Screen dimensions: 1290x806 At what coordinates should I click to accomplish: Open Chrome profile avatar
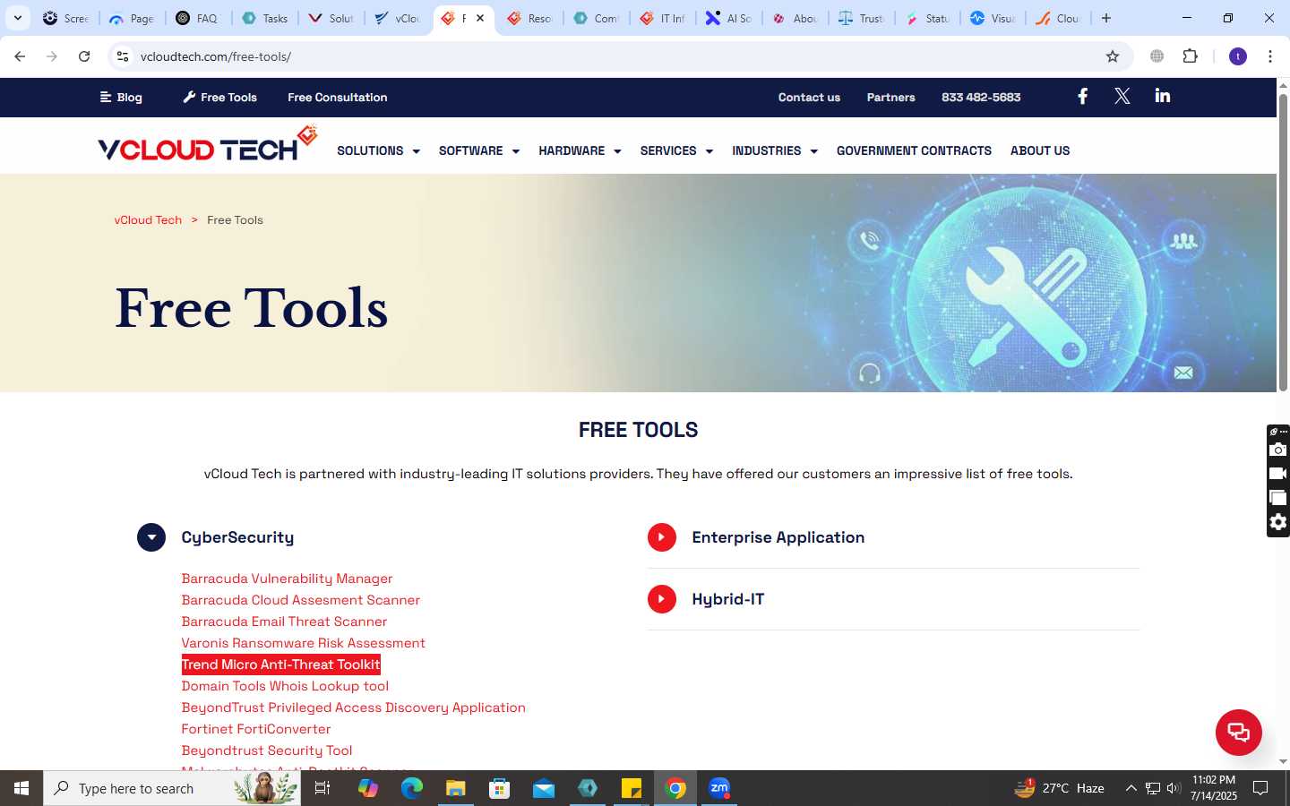pyautogui.click(x=1238, y=56)
